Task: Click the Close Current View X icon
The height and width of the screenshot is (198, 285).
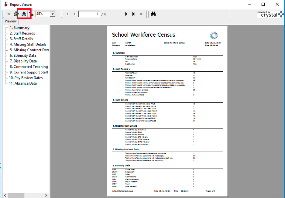Action: point(8,14)
